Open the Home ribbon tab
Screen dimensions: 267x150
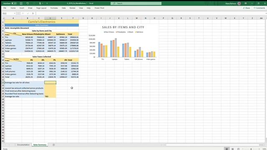13,8
